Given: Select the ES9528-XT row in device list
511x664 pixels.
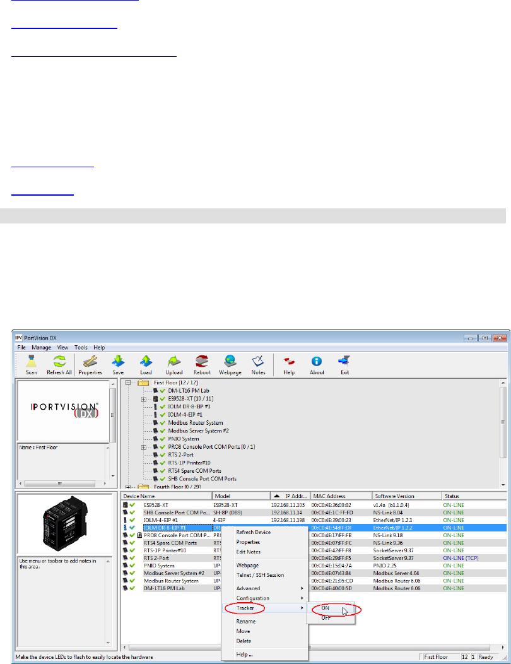Looking at the screenshot, I should point(314,505).
